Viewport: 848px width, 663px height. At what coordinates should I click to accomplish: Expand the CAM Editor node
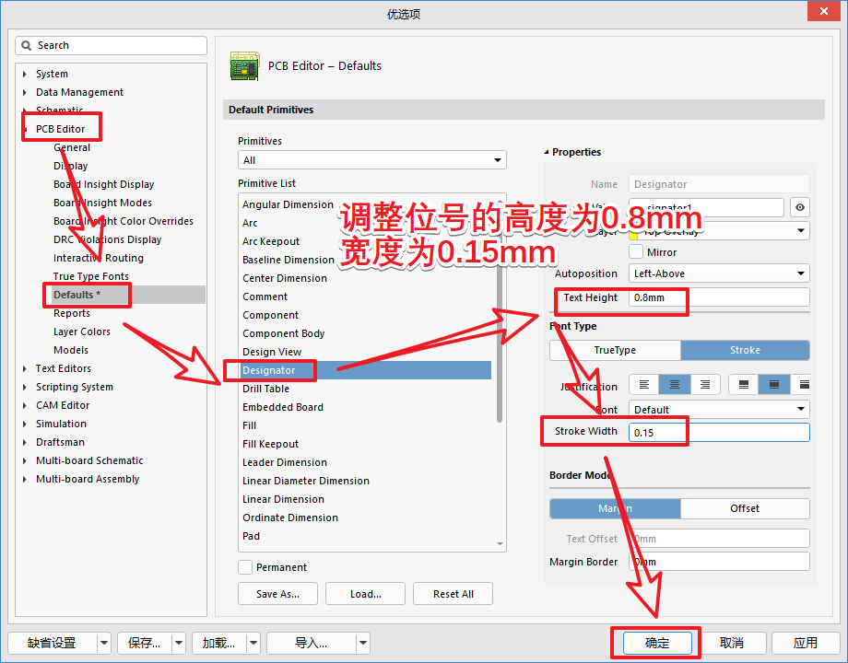[25, 405]
